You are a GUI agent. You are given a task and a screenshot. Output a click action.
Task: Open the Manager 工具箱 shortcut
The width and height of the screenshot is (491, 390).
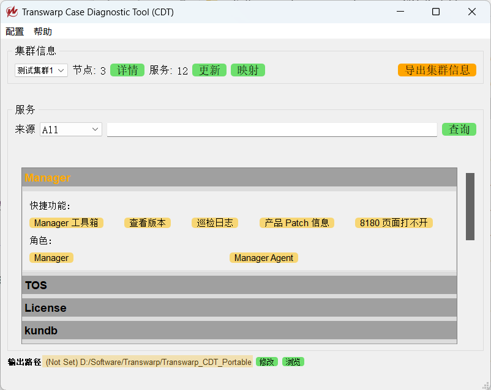(x=66, y=223)
